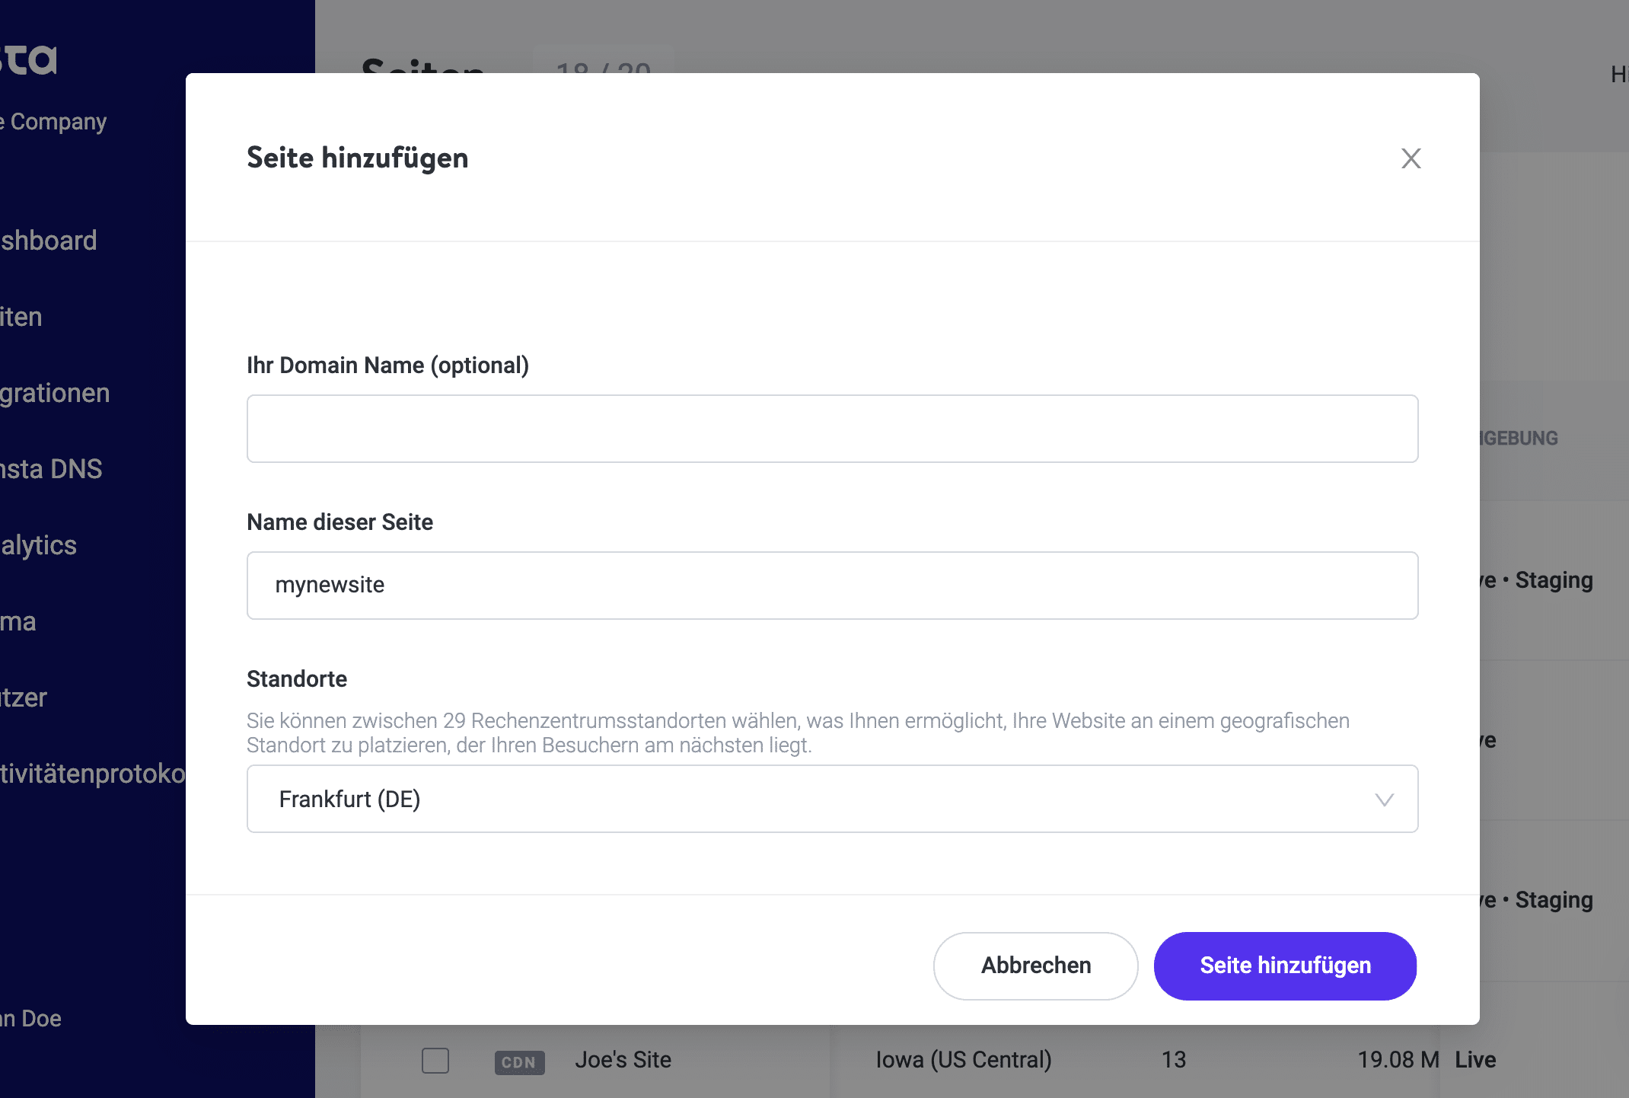Open the Kinsta DNS section
Image resolution: width=1629 pixels, height=1098 pixels.
tap(50, 469)
